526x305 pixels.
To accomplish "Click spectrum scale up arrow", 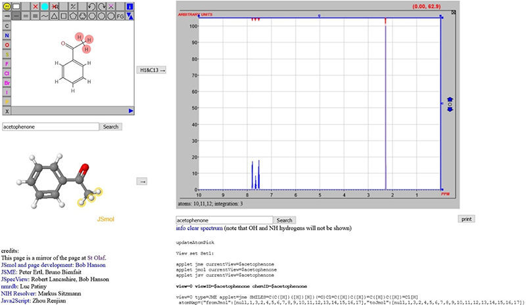I will [450, 100].
